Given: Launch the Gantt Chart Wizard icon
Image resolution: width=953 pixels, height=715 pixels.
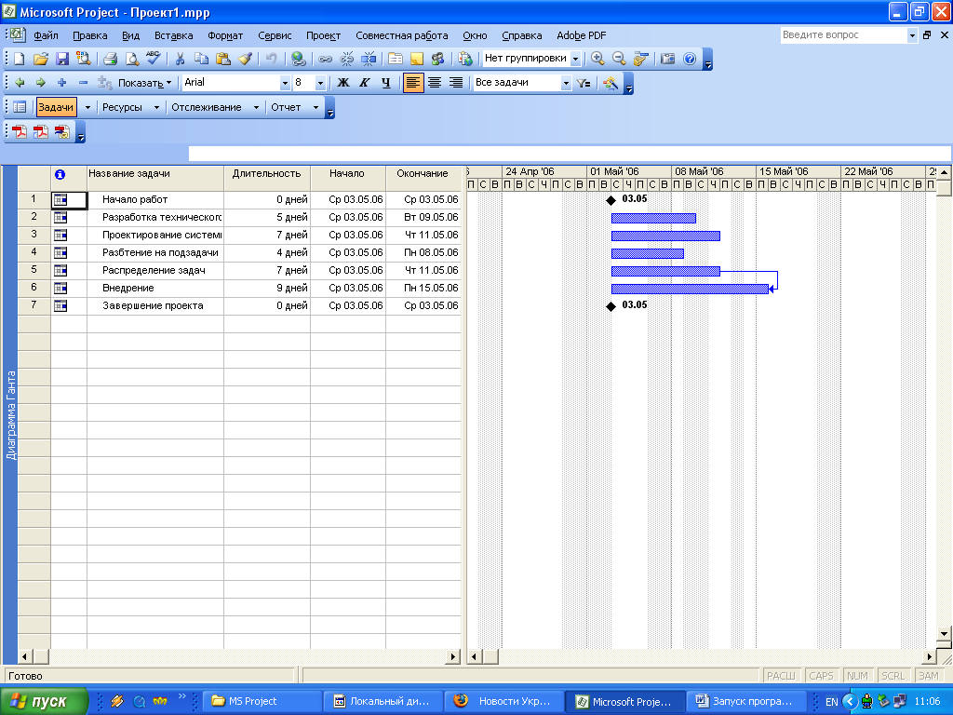Looking at the screenshot, I should click(x=611, y=83).
